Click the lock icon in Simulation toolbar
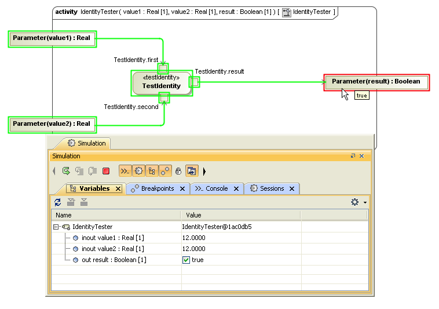The width and height of the screenshot is (439, 309). 178,171
